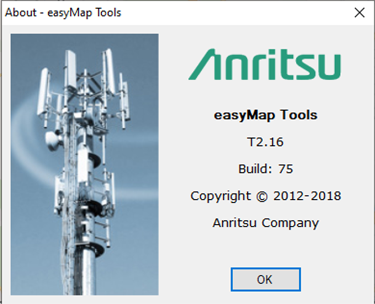Click the About - easyMap Tools title

pyautogui.click(x=63, y=13)
